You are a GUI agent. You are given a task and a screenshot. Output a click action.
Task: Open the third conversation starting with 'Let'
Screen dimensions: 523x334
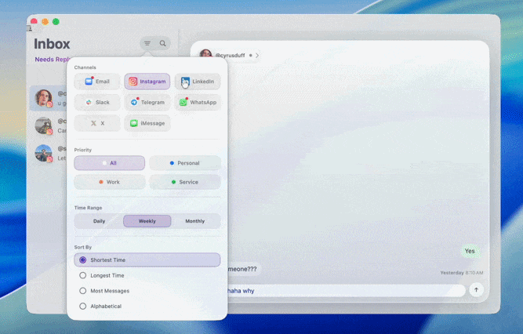tap(49, 154)
